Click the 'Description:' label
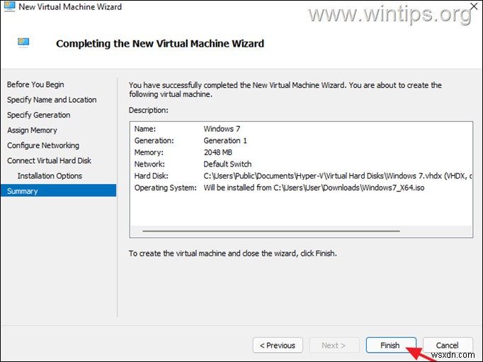Viewport: 483px width, 362px height. pos(149,110)
